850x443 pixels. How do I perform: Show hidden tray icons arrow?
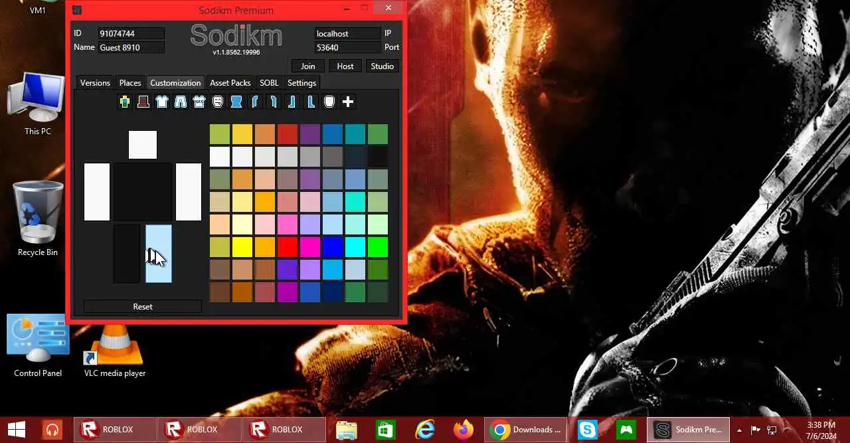tap(740, 430)
